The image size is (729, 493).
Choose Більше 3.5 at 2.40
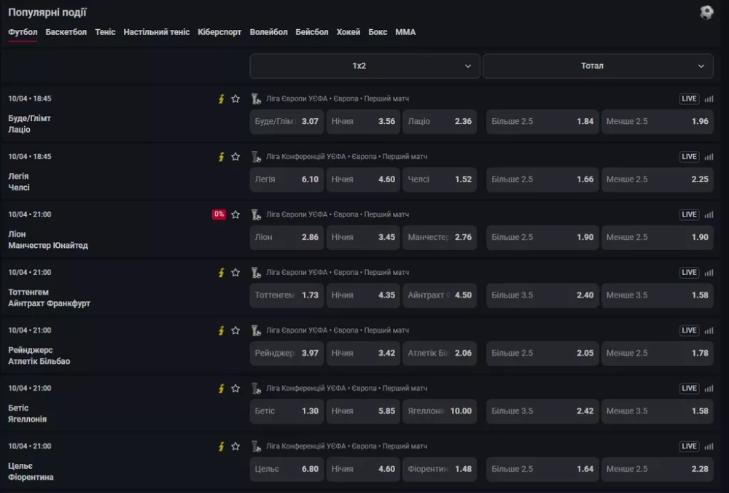tap(542, 295)
